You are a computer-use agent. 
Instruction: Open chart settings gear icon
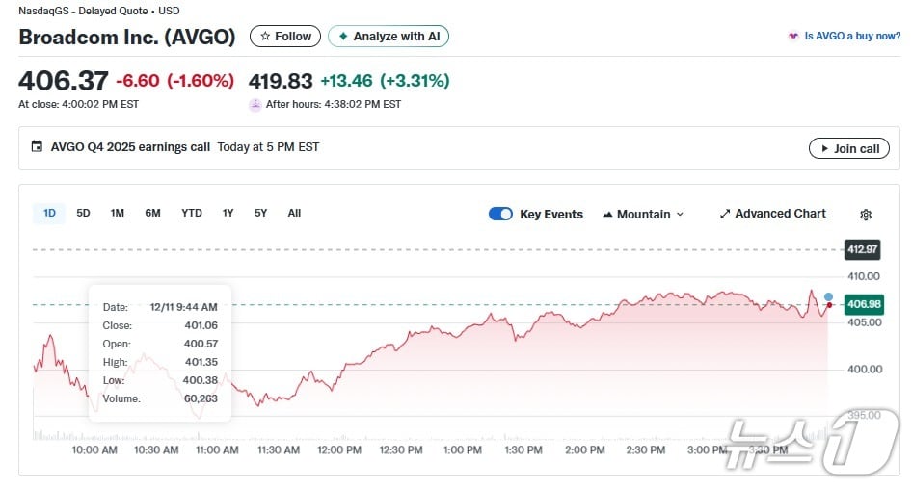[865, 215]
